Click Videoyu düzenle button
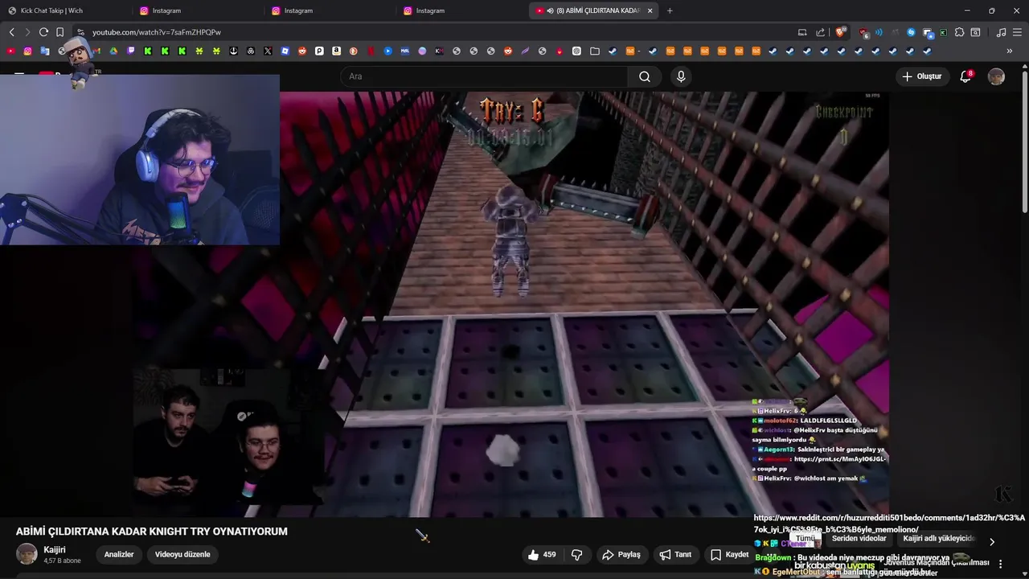 coord(182,554)
